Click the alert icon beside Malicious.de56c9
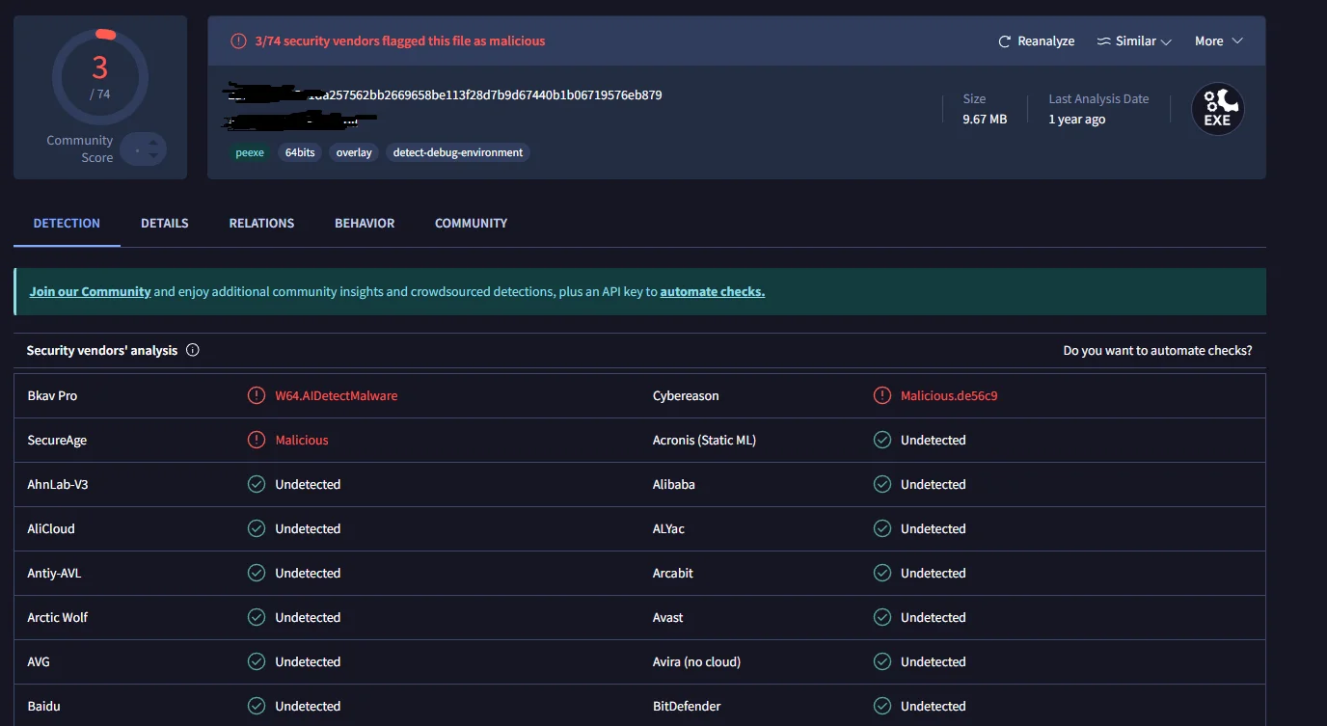 [x=881, y=395]
